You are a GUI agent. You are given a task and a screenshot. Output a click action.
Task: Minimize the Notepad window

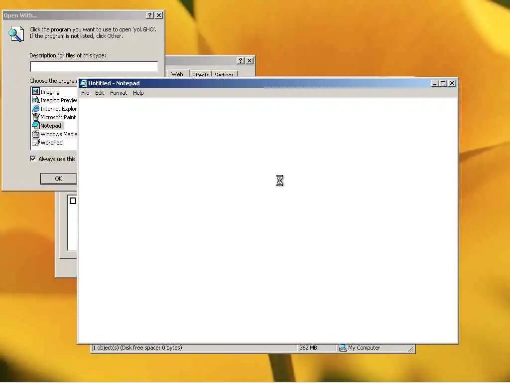tap(434, 83)
